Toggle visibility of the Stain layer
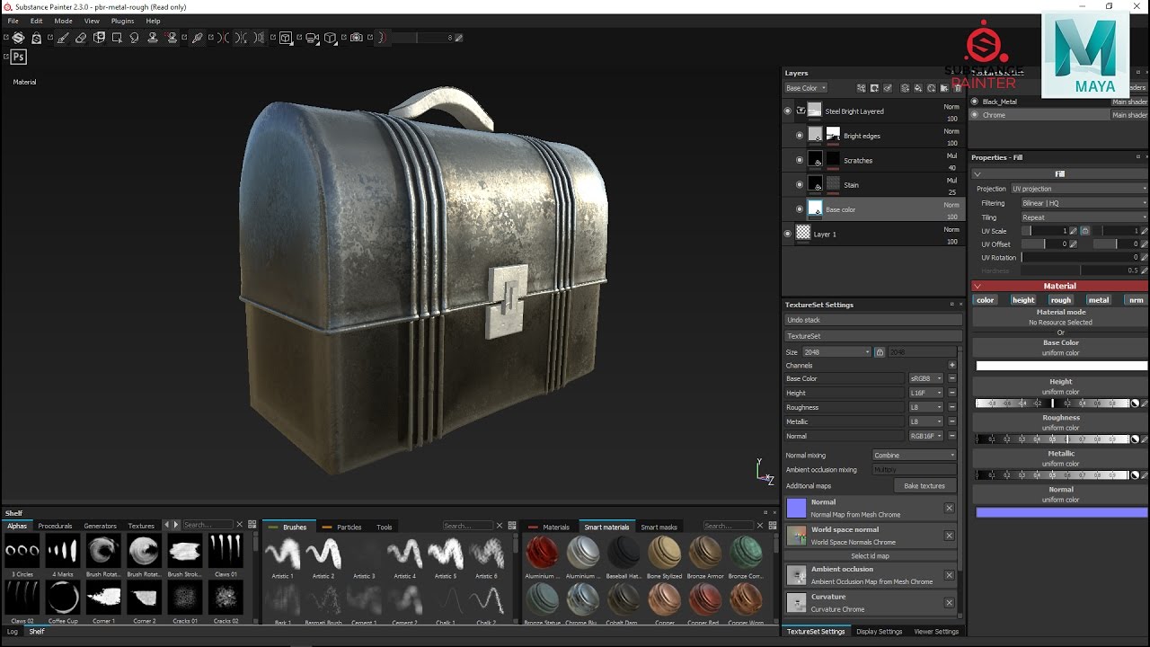Image resolution: width=1150 pixels, height=647 pixels. [800, 184]
